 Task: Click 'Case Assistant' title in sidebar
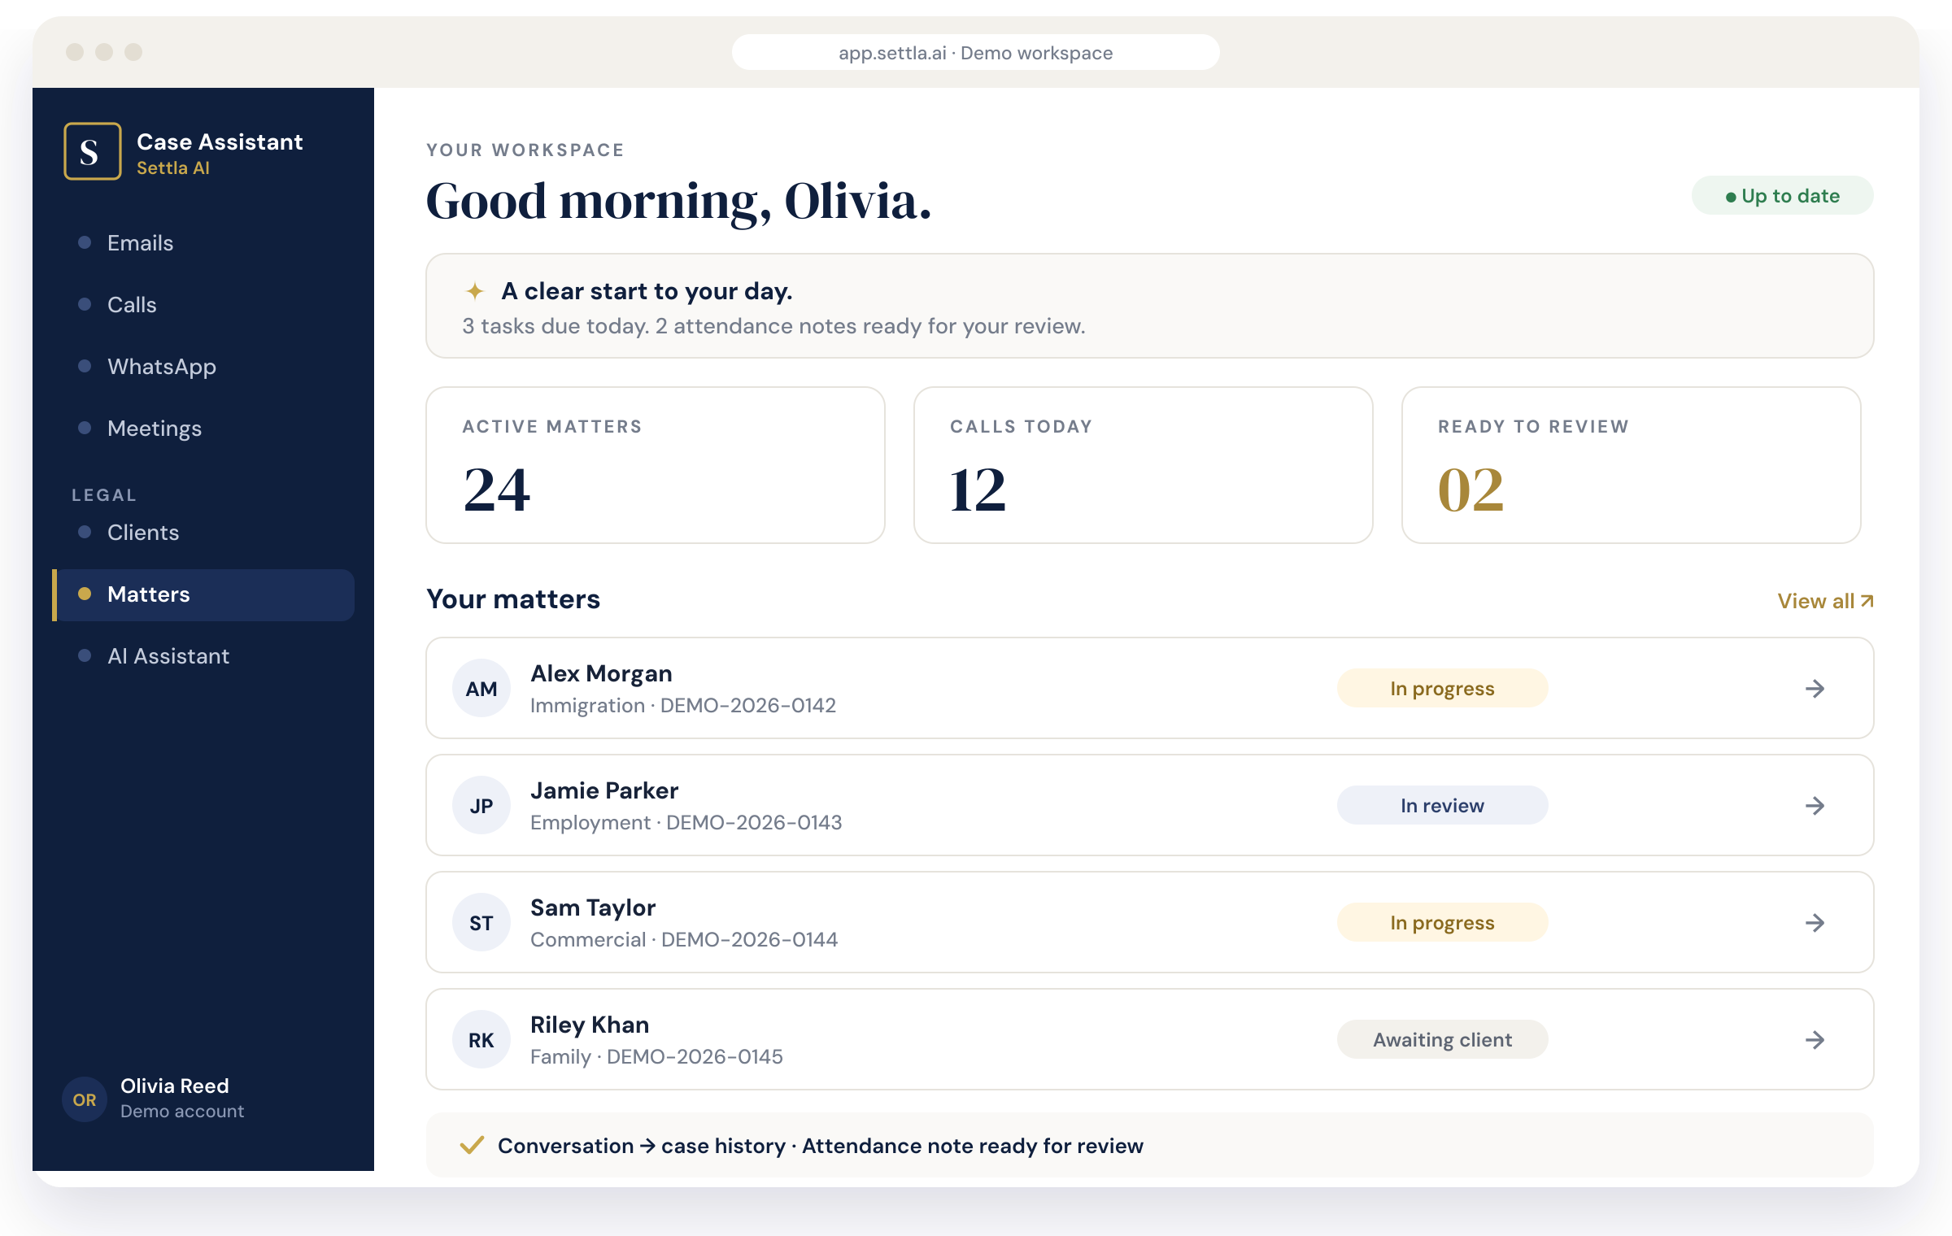220,141
